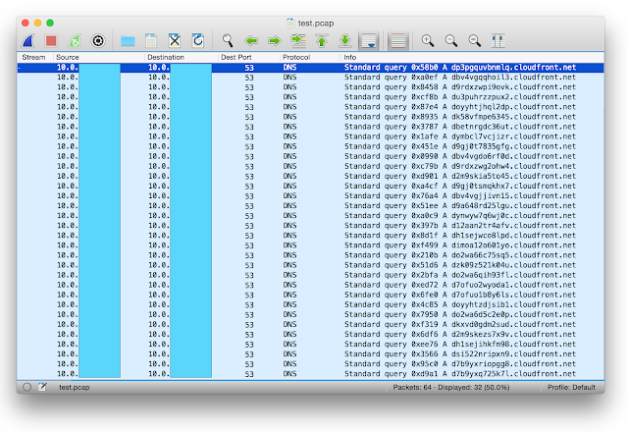
Task: Go back with the left green arrow
Action: click(251, 40)
